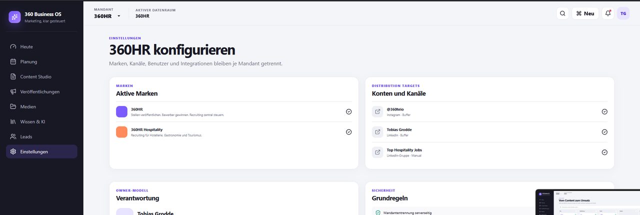Viewport: 640px width, 215px height.
Task: Open Leads via its people icon
Action: click(13, 136)
